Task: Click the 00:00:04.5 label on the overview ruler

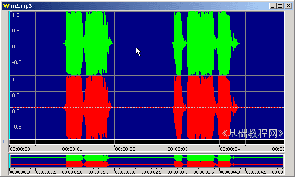Action: tap(256, 172)
